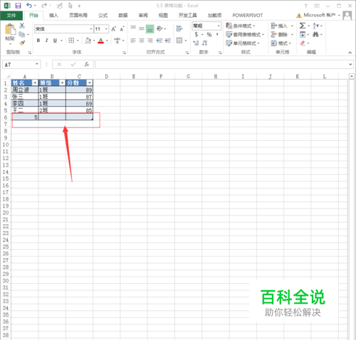Decrease indent
The image size is (356, 340).
pos(159,41)
